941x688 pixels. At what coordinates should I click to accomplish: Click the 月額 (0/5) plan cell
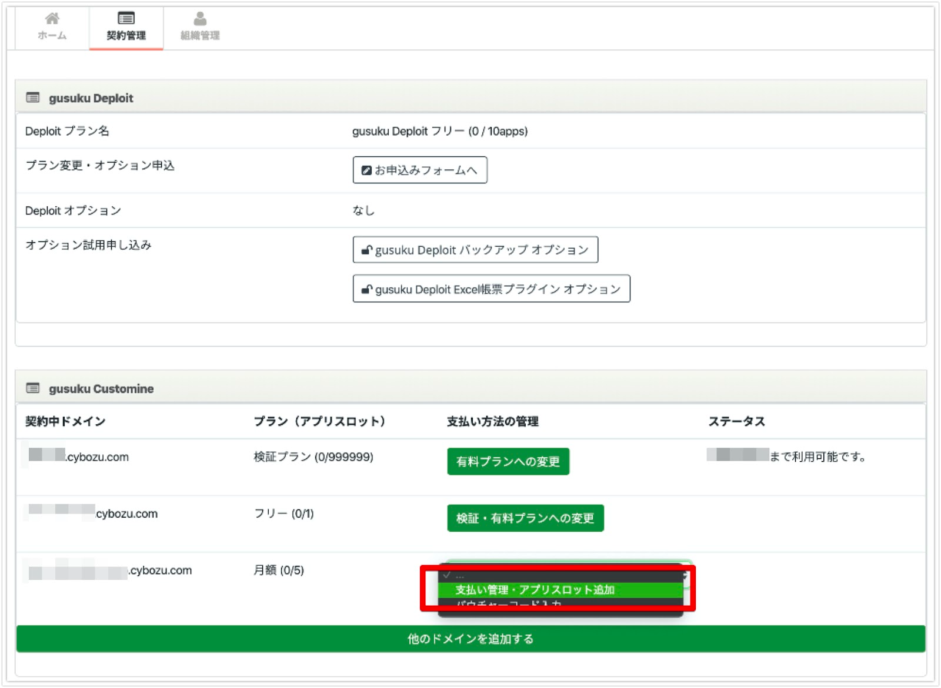coord(279,570)
